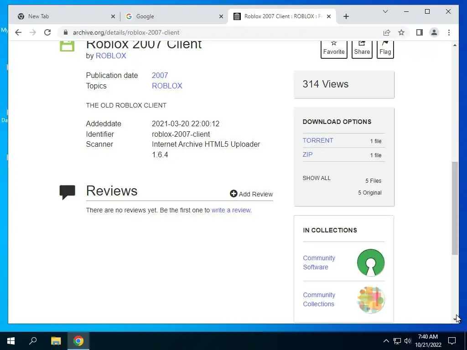Viewport: 467px width, 350px height.
Task: Click the taskbar clock showing 7:40 AM
Action: pos(428,341)
